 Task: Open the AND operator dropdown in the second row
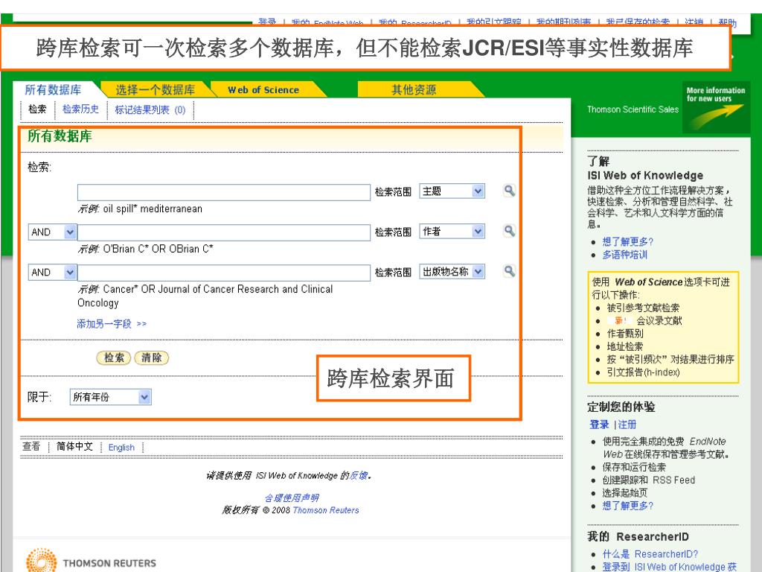coord(52,232)
